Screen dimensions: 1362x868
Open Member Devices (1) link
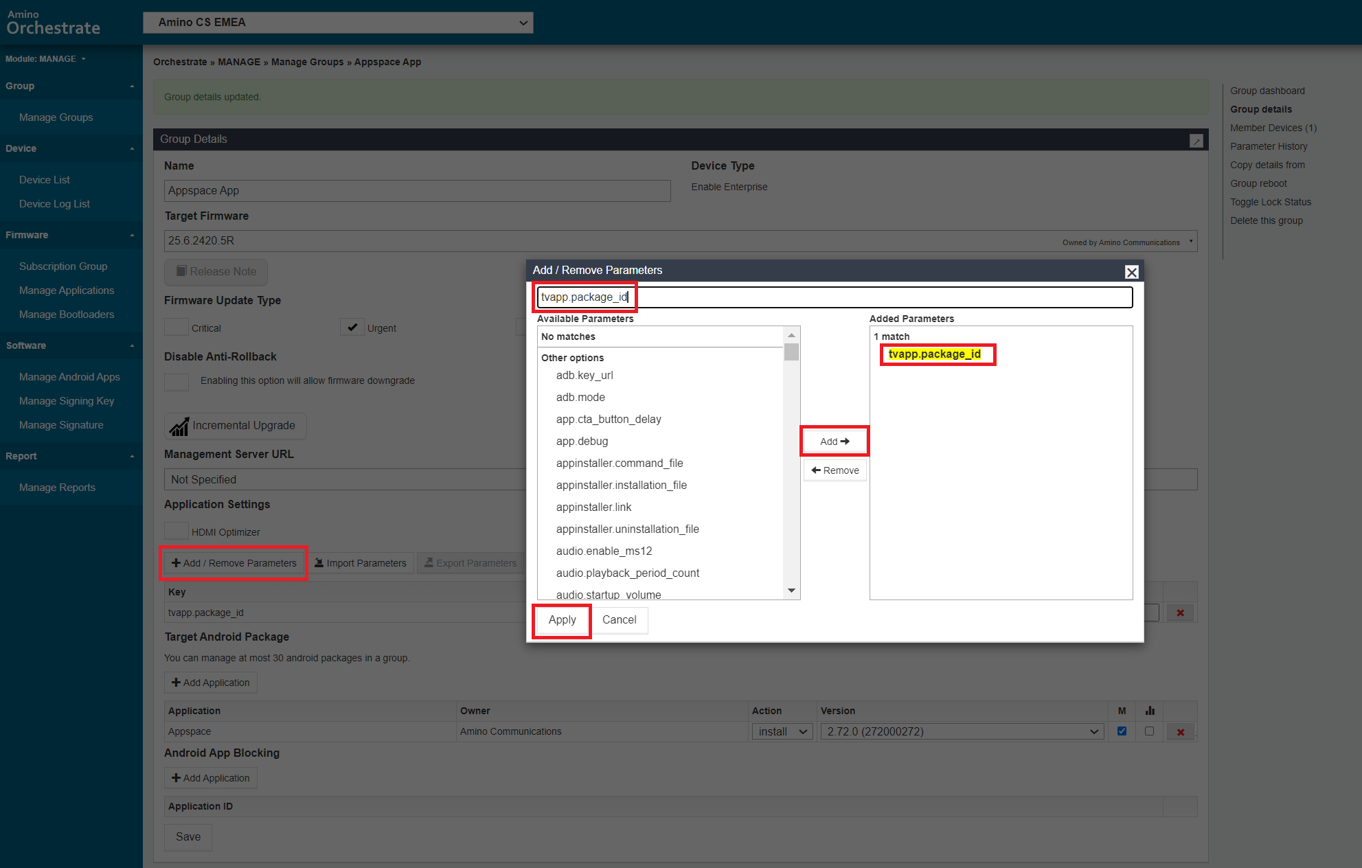tap(1273, 128)
